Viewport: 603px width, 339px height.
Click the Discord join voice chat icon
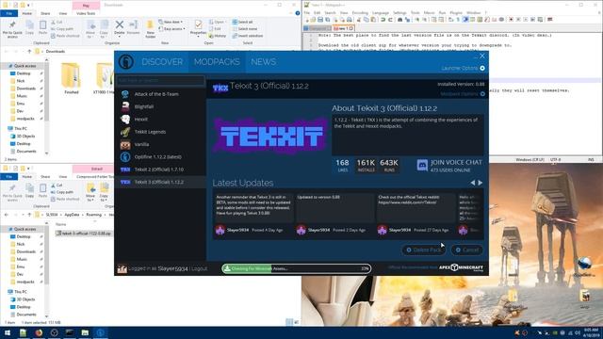(x=422, y=166)
